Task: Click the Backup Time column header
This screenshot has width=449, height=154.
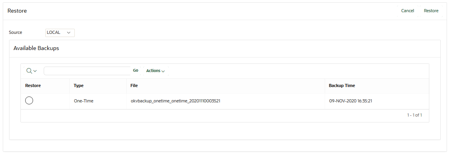Action: tap(342, 85)
